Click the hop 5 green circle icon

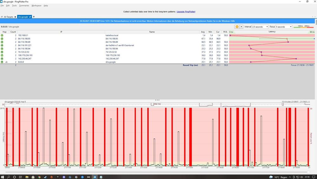click(x=2, y=49)
